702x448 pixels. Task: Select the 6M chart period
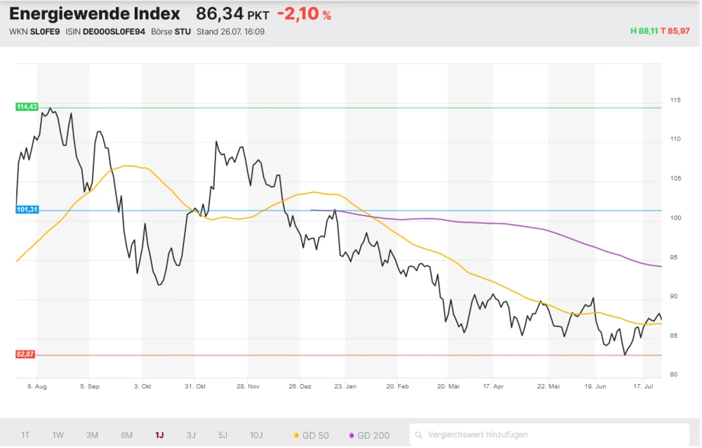tap(126, 435)
